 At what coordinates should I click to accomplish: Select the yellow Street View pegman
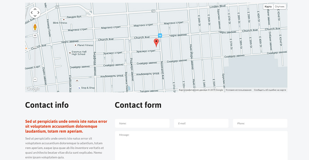35,27
